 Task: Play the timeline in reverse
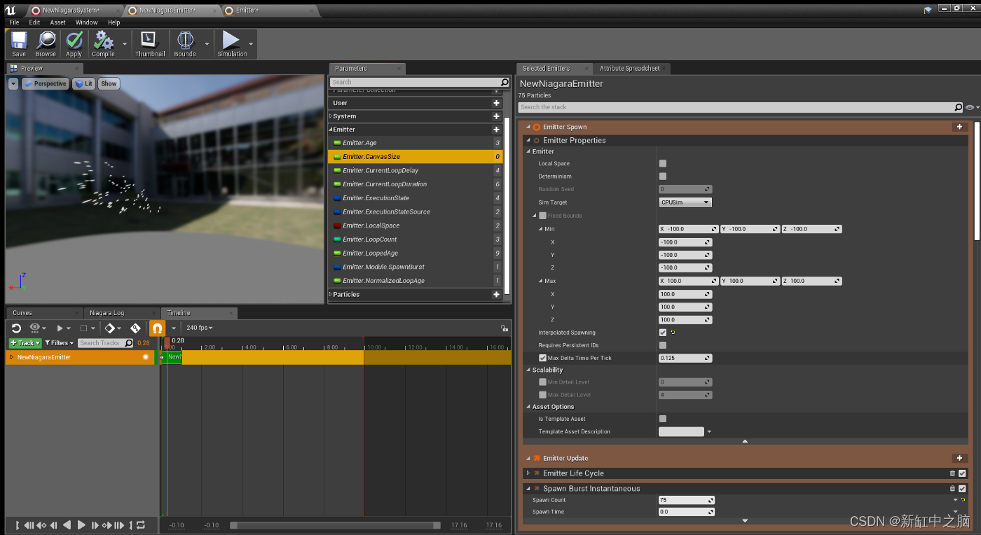(x=67, y=525)
